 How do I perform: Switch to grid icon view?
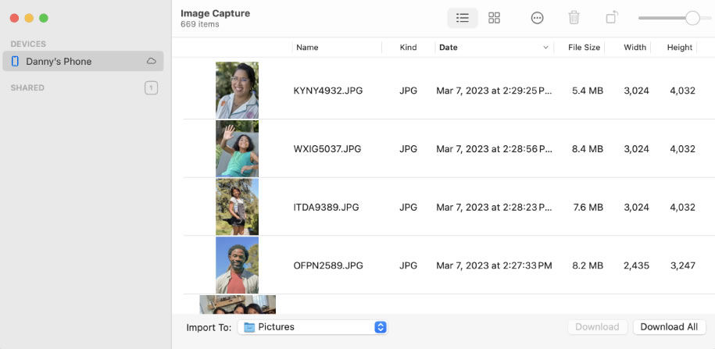[494, 18]
